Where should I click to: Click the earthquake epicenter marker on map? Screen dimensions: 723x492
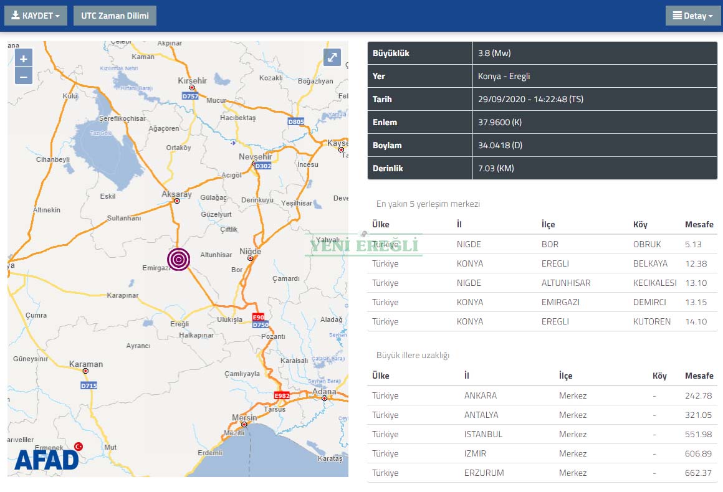pos(178,259)
